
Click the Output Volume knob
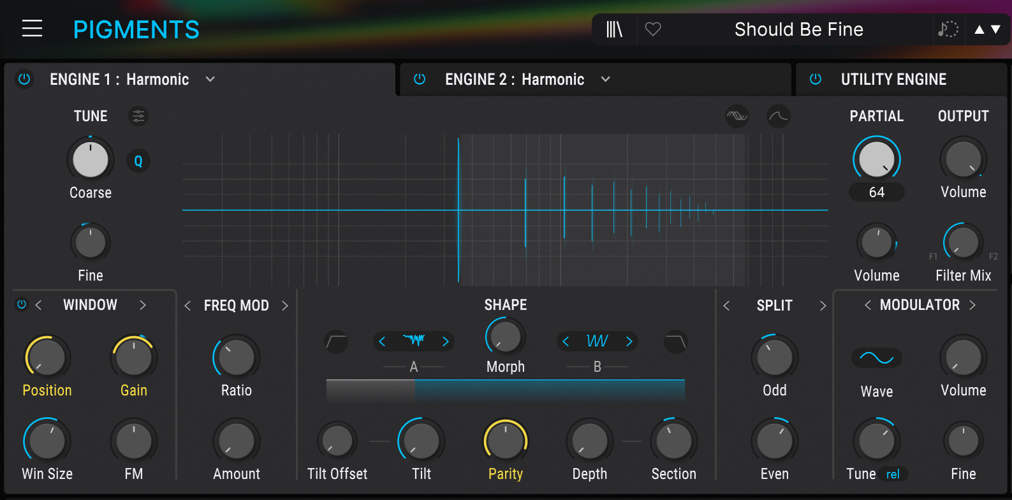(964, 159)
